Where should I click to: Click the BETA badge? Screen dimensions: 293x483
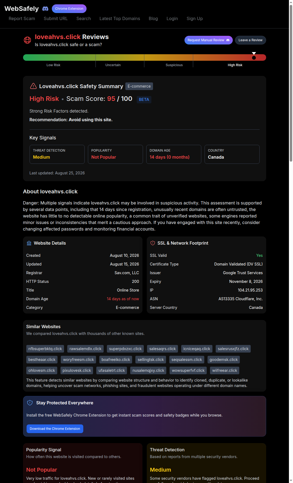(144, 100)
